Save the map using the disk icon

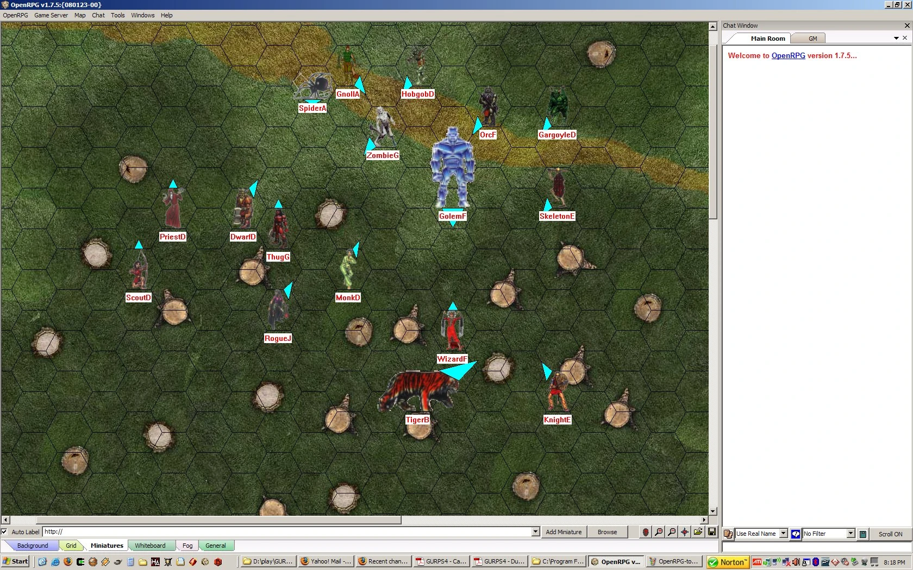712,532
